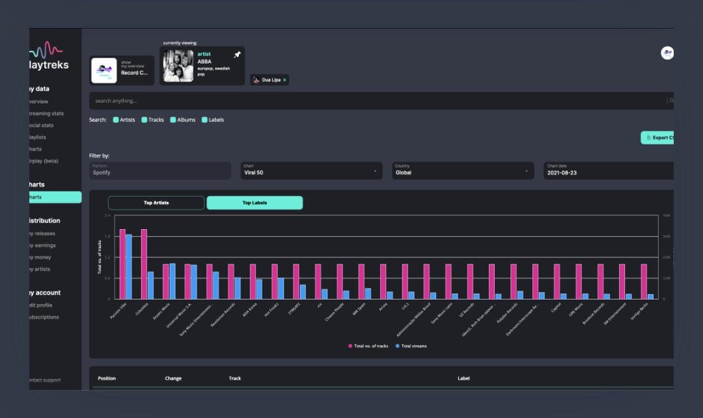Image resolution: width=703 pixels, height=418 pixels.
Task: Focus the search anything field
Action: 381,101
